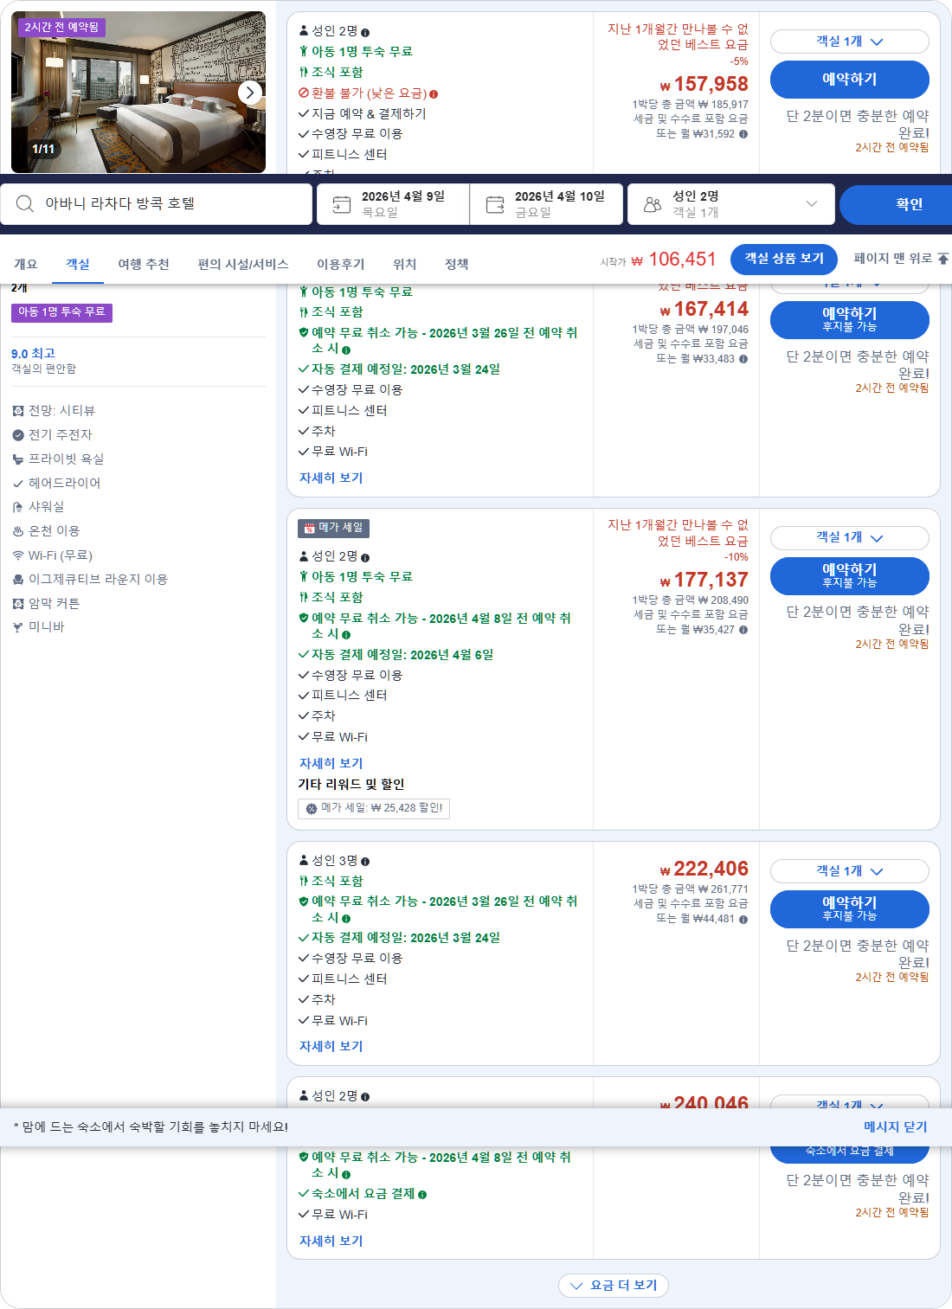The image size is (952, 1309).
Task: Book the ₩157,958 rate with 예약하기
Action: [x=850, y=80]
